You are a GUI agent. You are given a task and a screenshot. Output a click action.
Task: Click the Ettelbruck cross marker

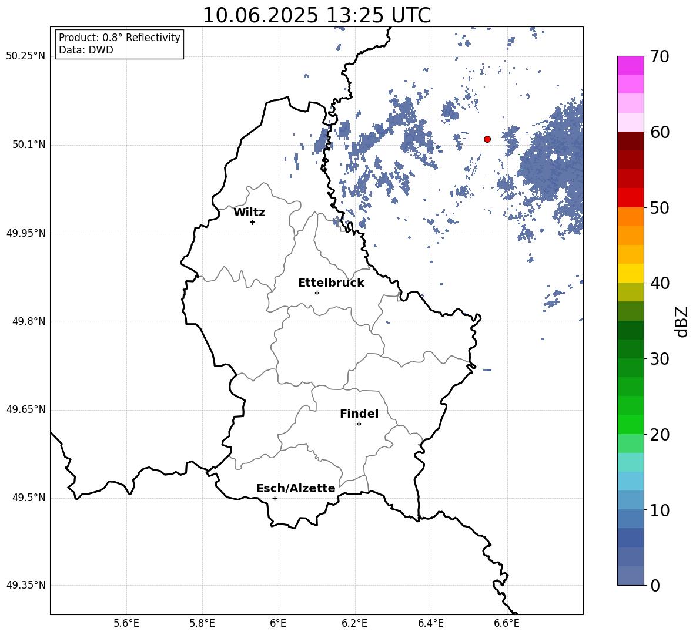[x=317, y=293]
